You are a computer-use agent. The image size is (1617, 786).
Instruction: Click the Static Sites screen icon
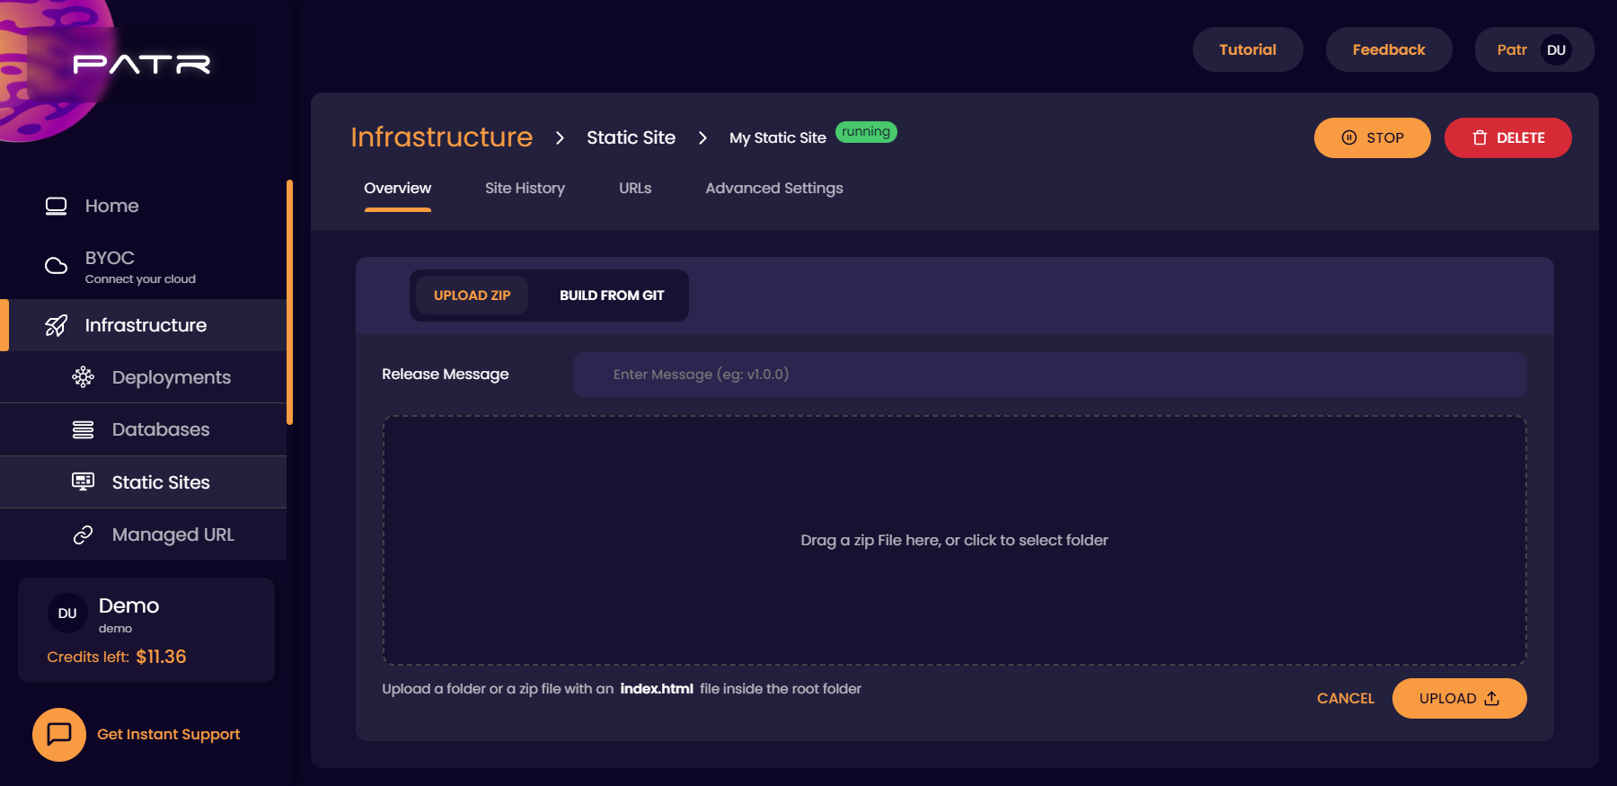pyautogui.click(x=84, y=481)
